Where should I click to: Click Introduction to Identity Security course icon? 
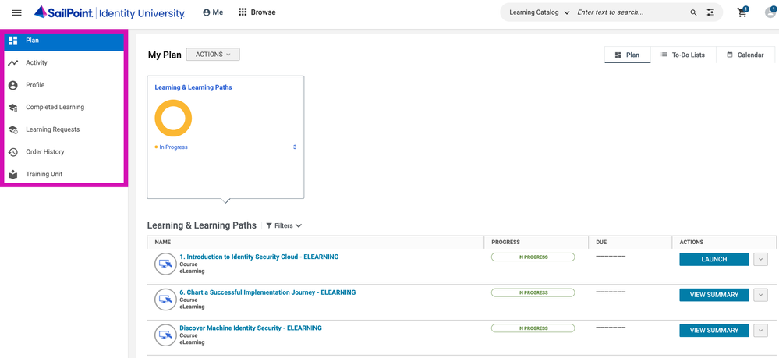[165, 264]
